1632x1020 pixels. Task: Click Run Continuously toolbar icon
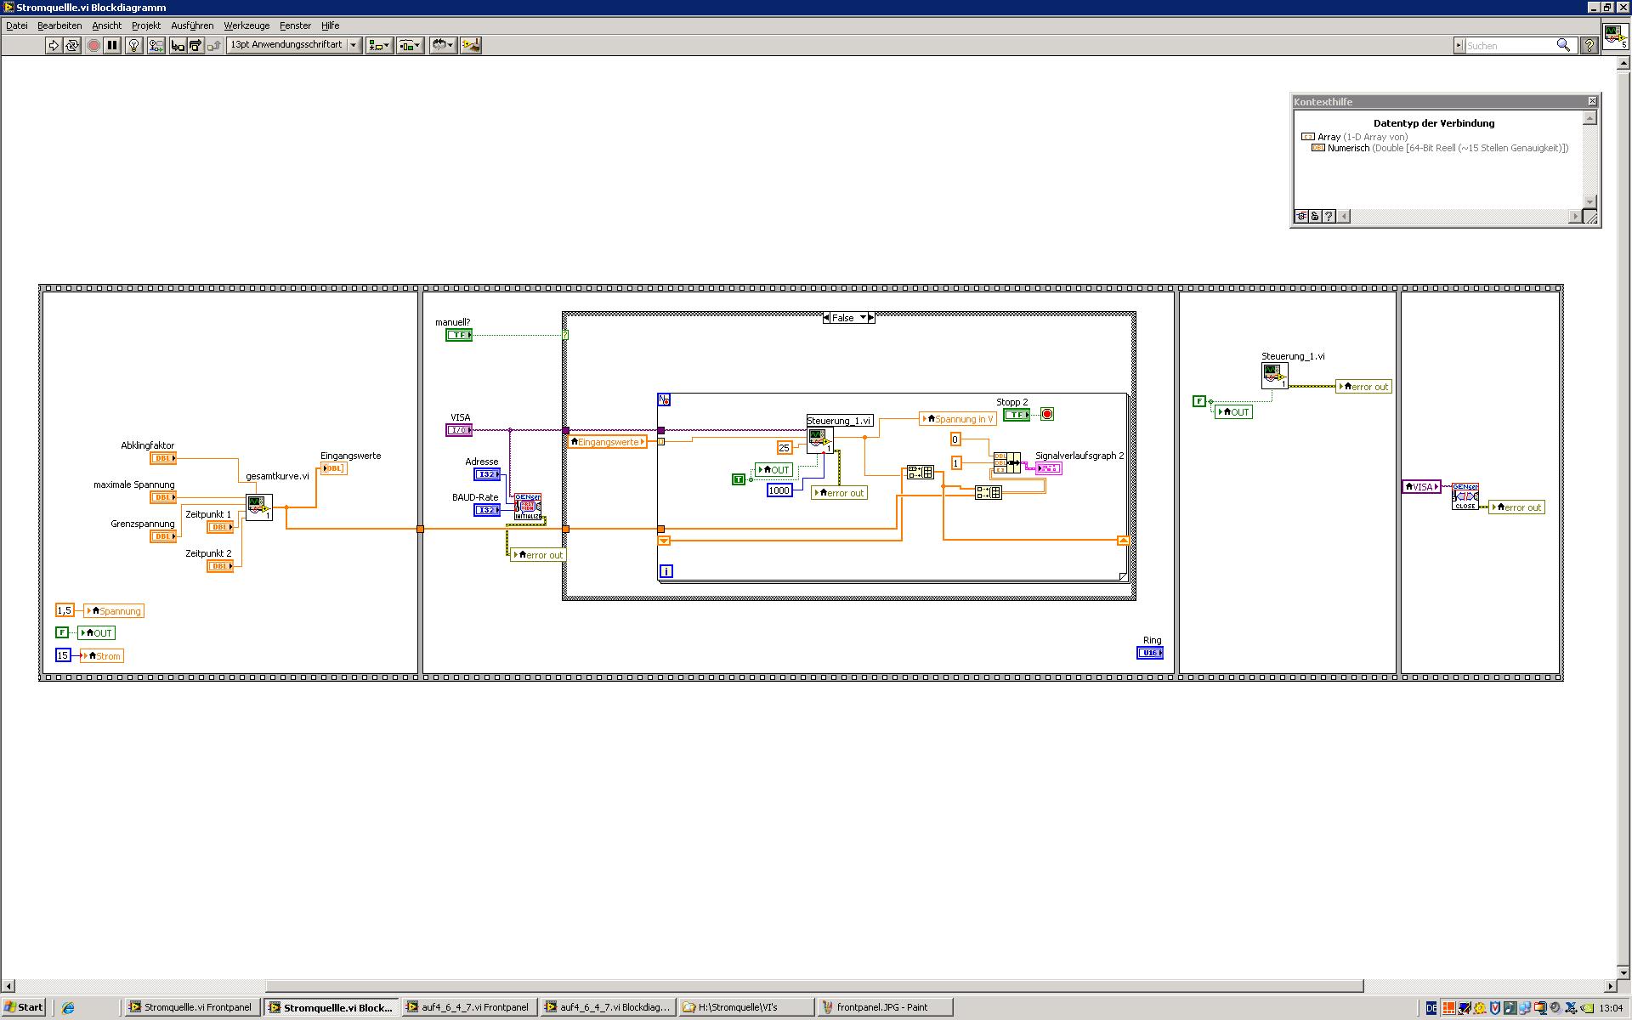[72, 45]
